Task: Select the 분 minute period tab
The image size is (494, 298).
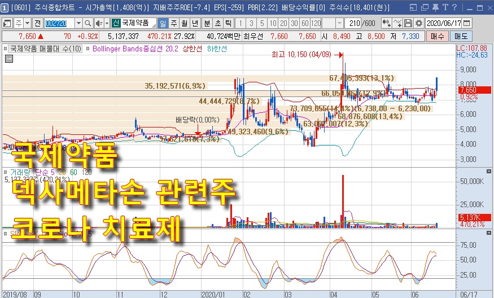Action: coord(207,23)
